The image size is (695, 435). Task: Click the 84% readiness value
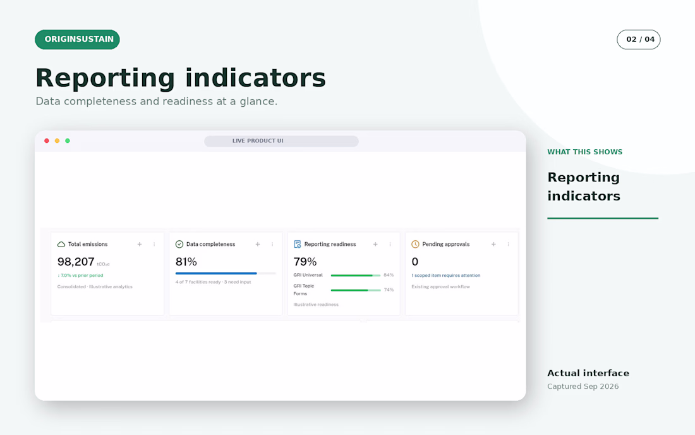click(x=389, y=276)
